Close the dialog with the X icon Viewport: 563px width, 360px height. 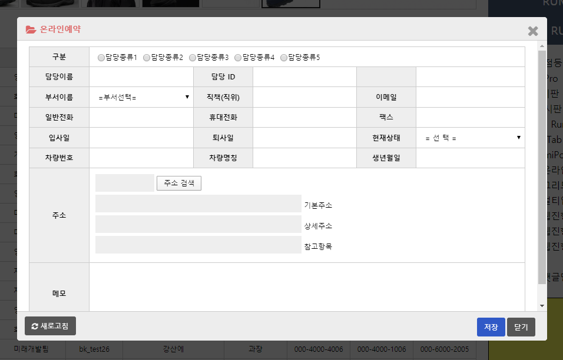pos(532,31)
